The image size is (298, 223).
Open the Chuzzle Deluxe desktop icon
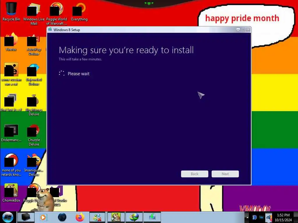[x=34, y=135]
